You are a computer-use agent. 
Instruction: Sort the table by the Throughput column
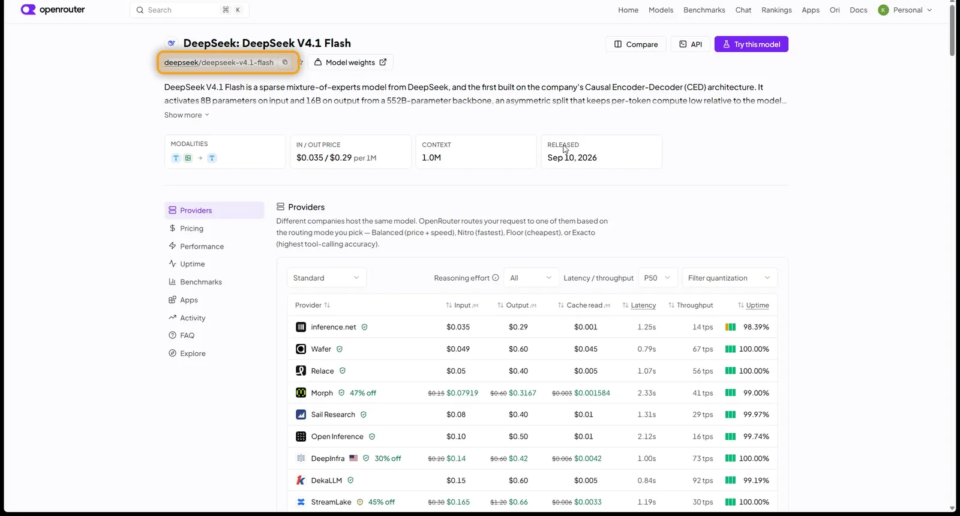pos(691,305)
